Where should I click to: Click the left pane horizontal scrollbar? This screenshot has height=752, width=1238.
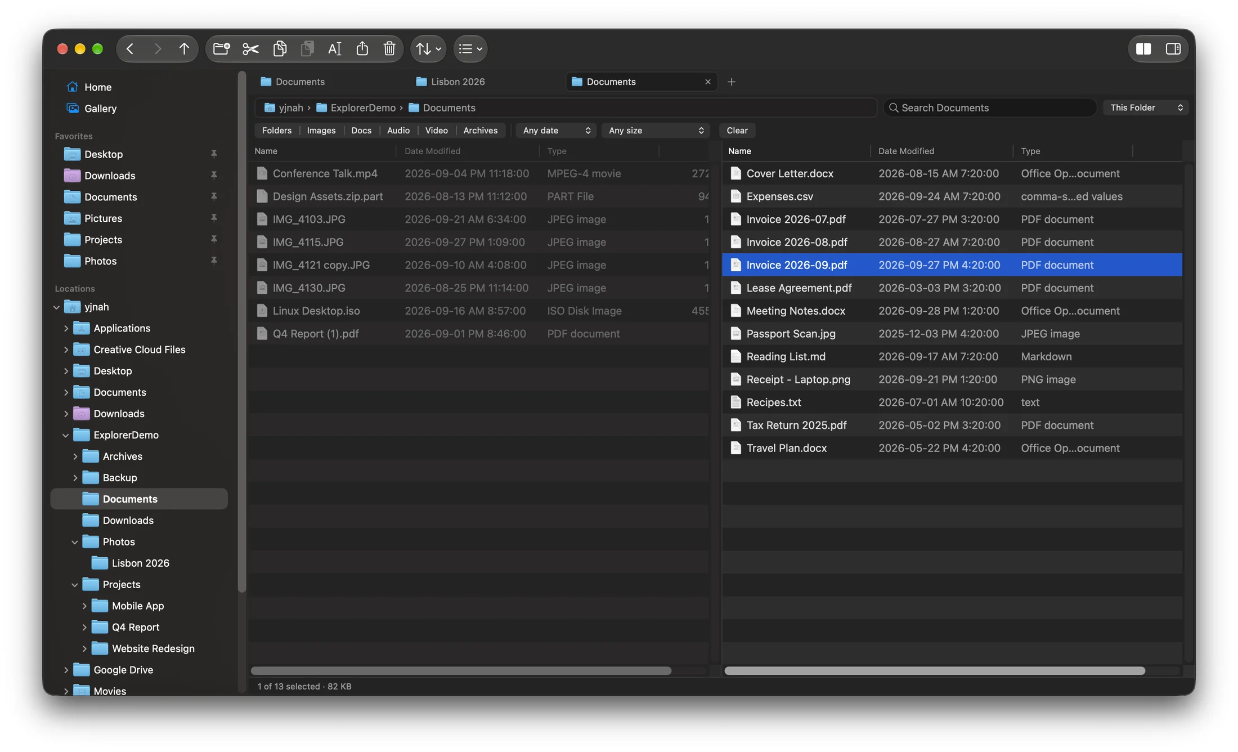[461, 671]
